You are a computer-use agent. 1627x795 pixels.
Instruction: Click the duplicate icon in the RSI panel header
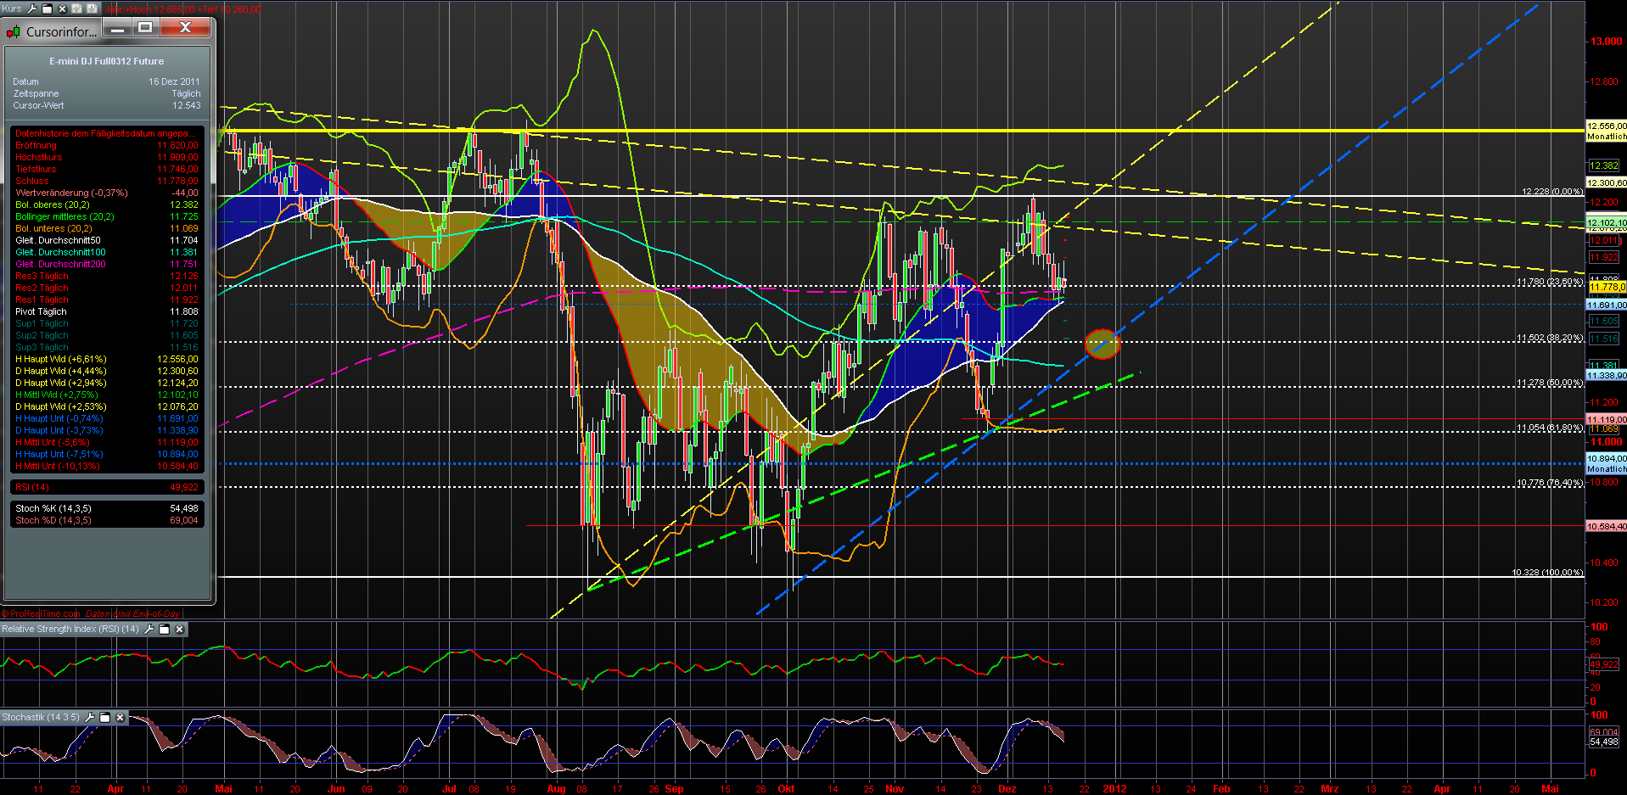(x=164, y=629)
